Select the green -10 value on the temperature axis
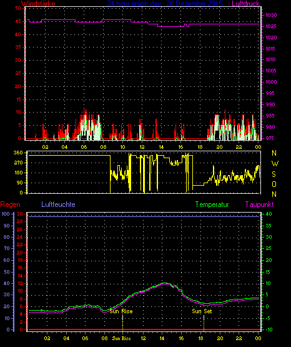This screenshot has width=291, height=347. pyautogui.click(x=269, y=329)
